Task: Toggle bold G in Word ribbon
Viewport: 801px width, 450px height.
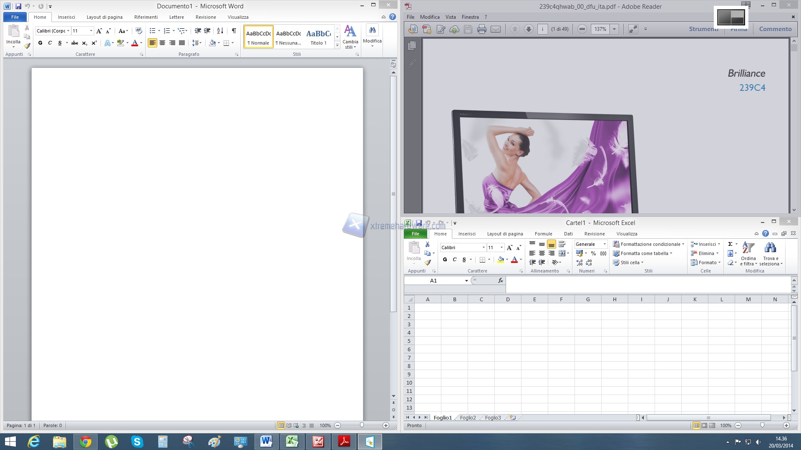Action: (x=40, y=43)
